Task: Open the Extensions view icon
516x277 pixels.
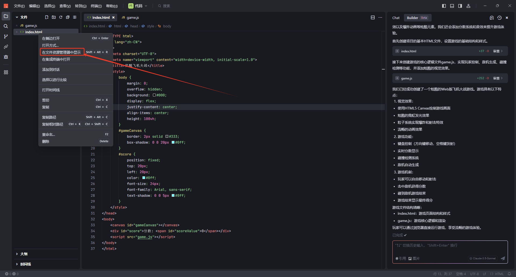Action: coord(6,72)
